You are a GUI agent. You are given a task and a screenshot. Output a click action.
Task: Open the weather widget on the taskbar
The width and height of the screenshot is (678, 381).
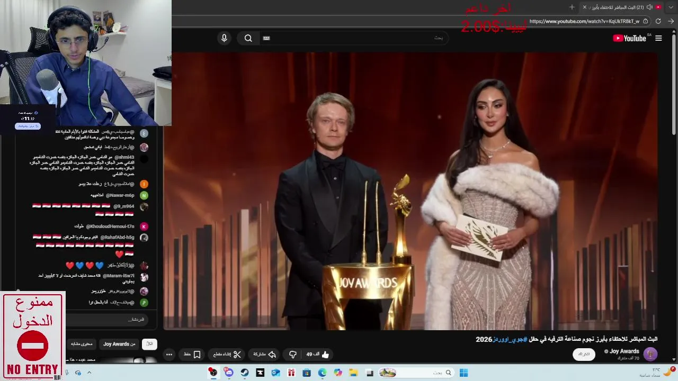pos(657,373)
